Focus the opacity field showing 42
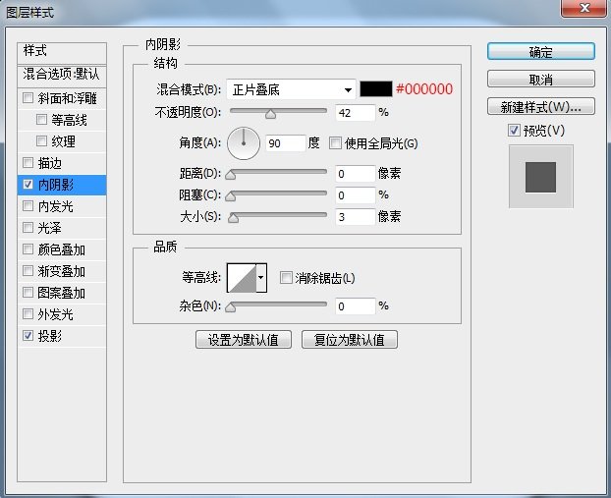 point(356,113)
